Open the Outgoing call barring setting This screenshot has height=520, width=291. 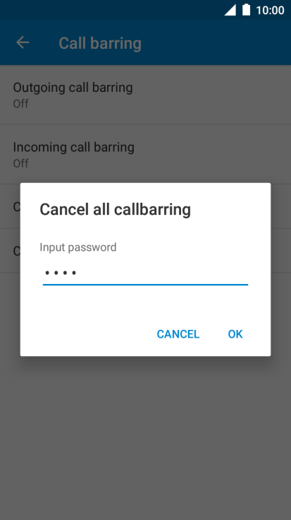coord(145,95)
